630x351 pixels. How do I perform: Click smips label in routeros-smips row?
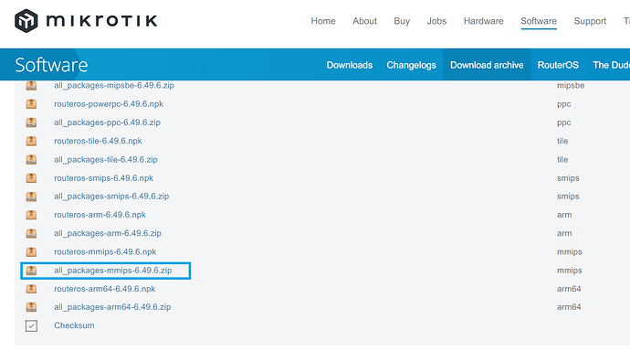(x=568, y=177)
